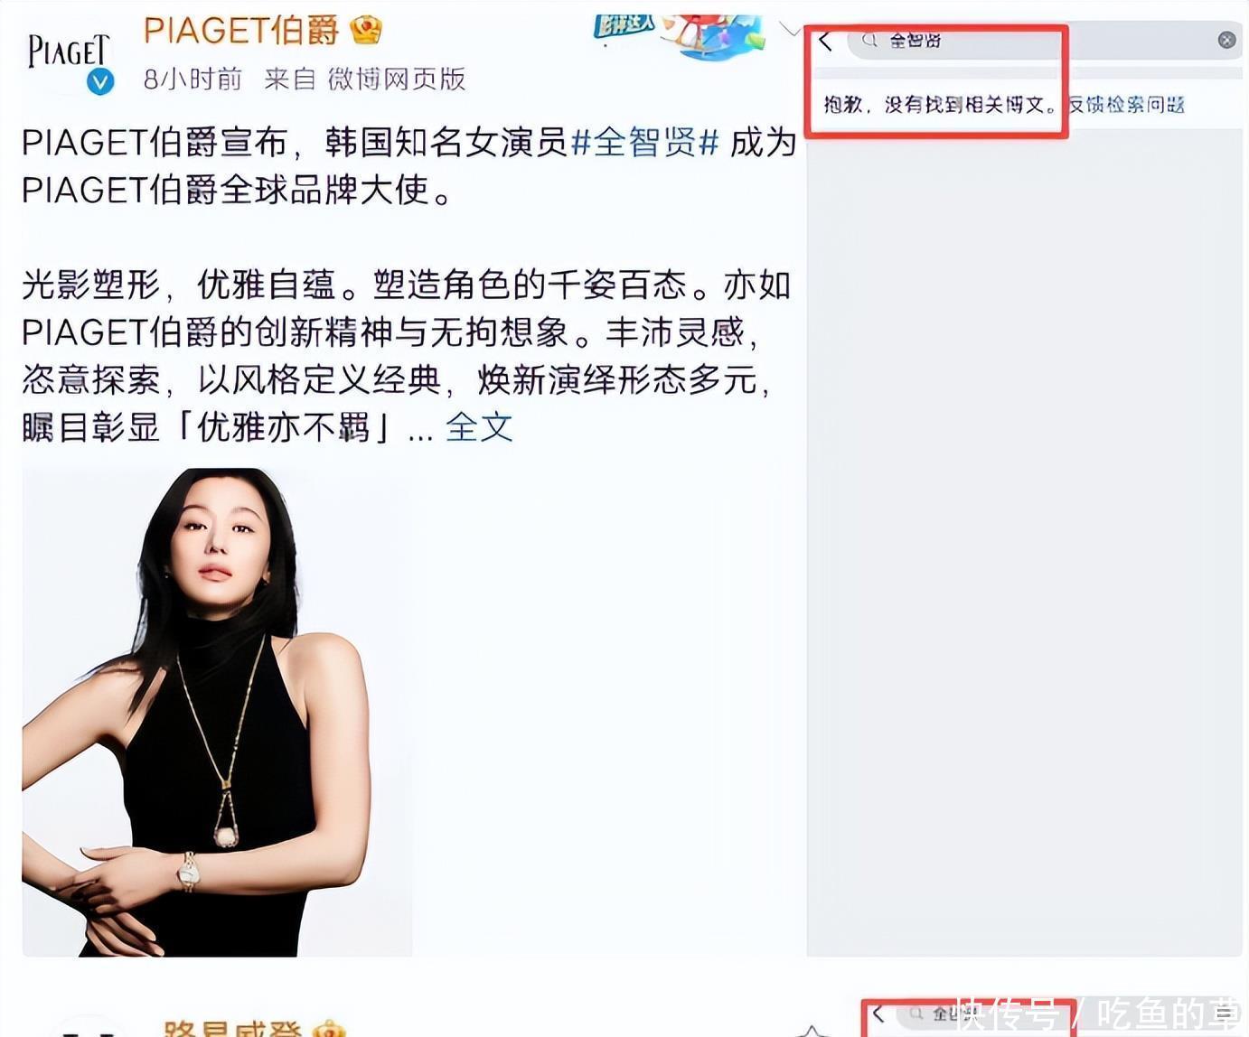Open the PIAGET伯爵 account name
The height and width of the screenshot is (1037, 1249).
click(241, 32)
